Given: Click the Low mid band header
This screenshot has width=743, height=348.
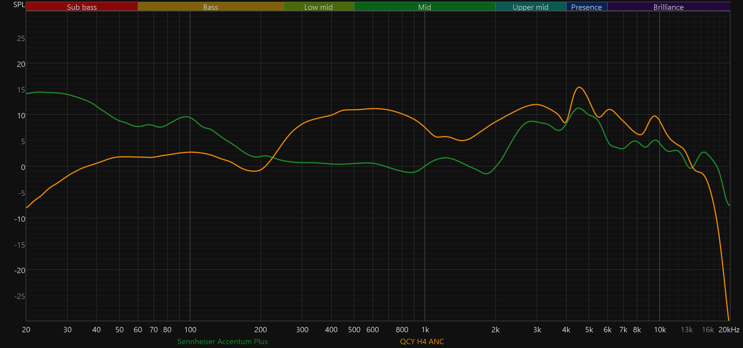Looking at the screenshot, I should [x=318, y=7].
